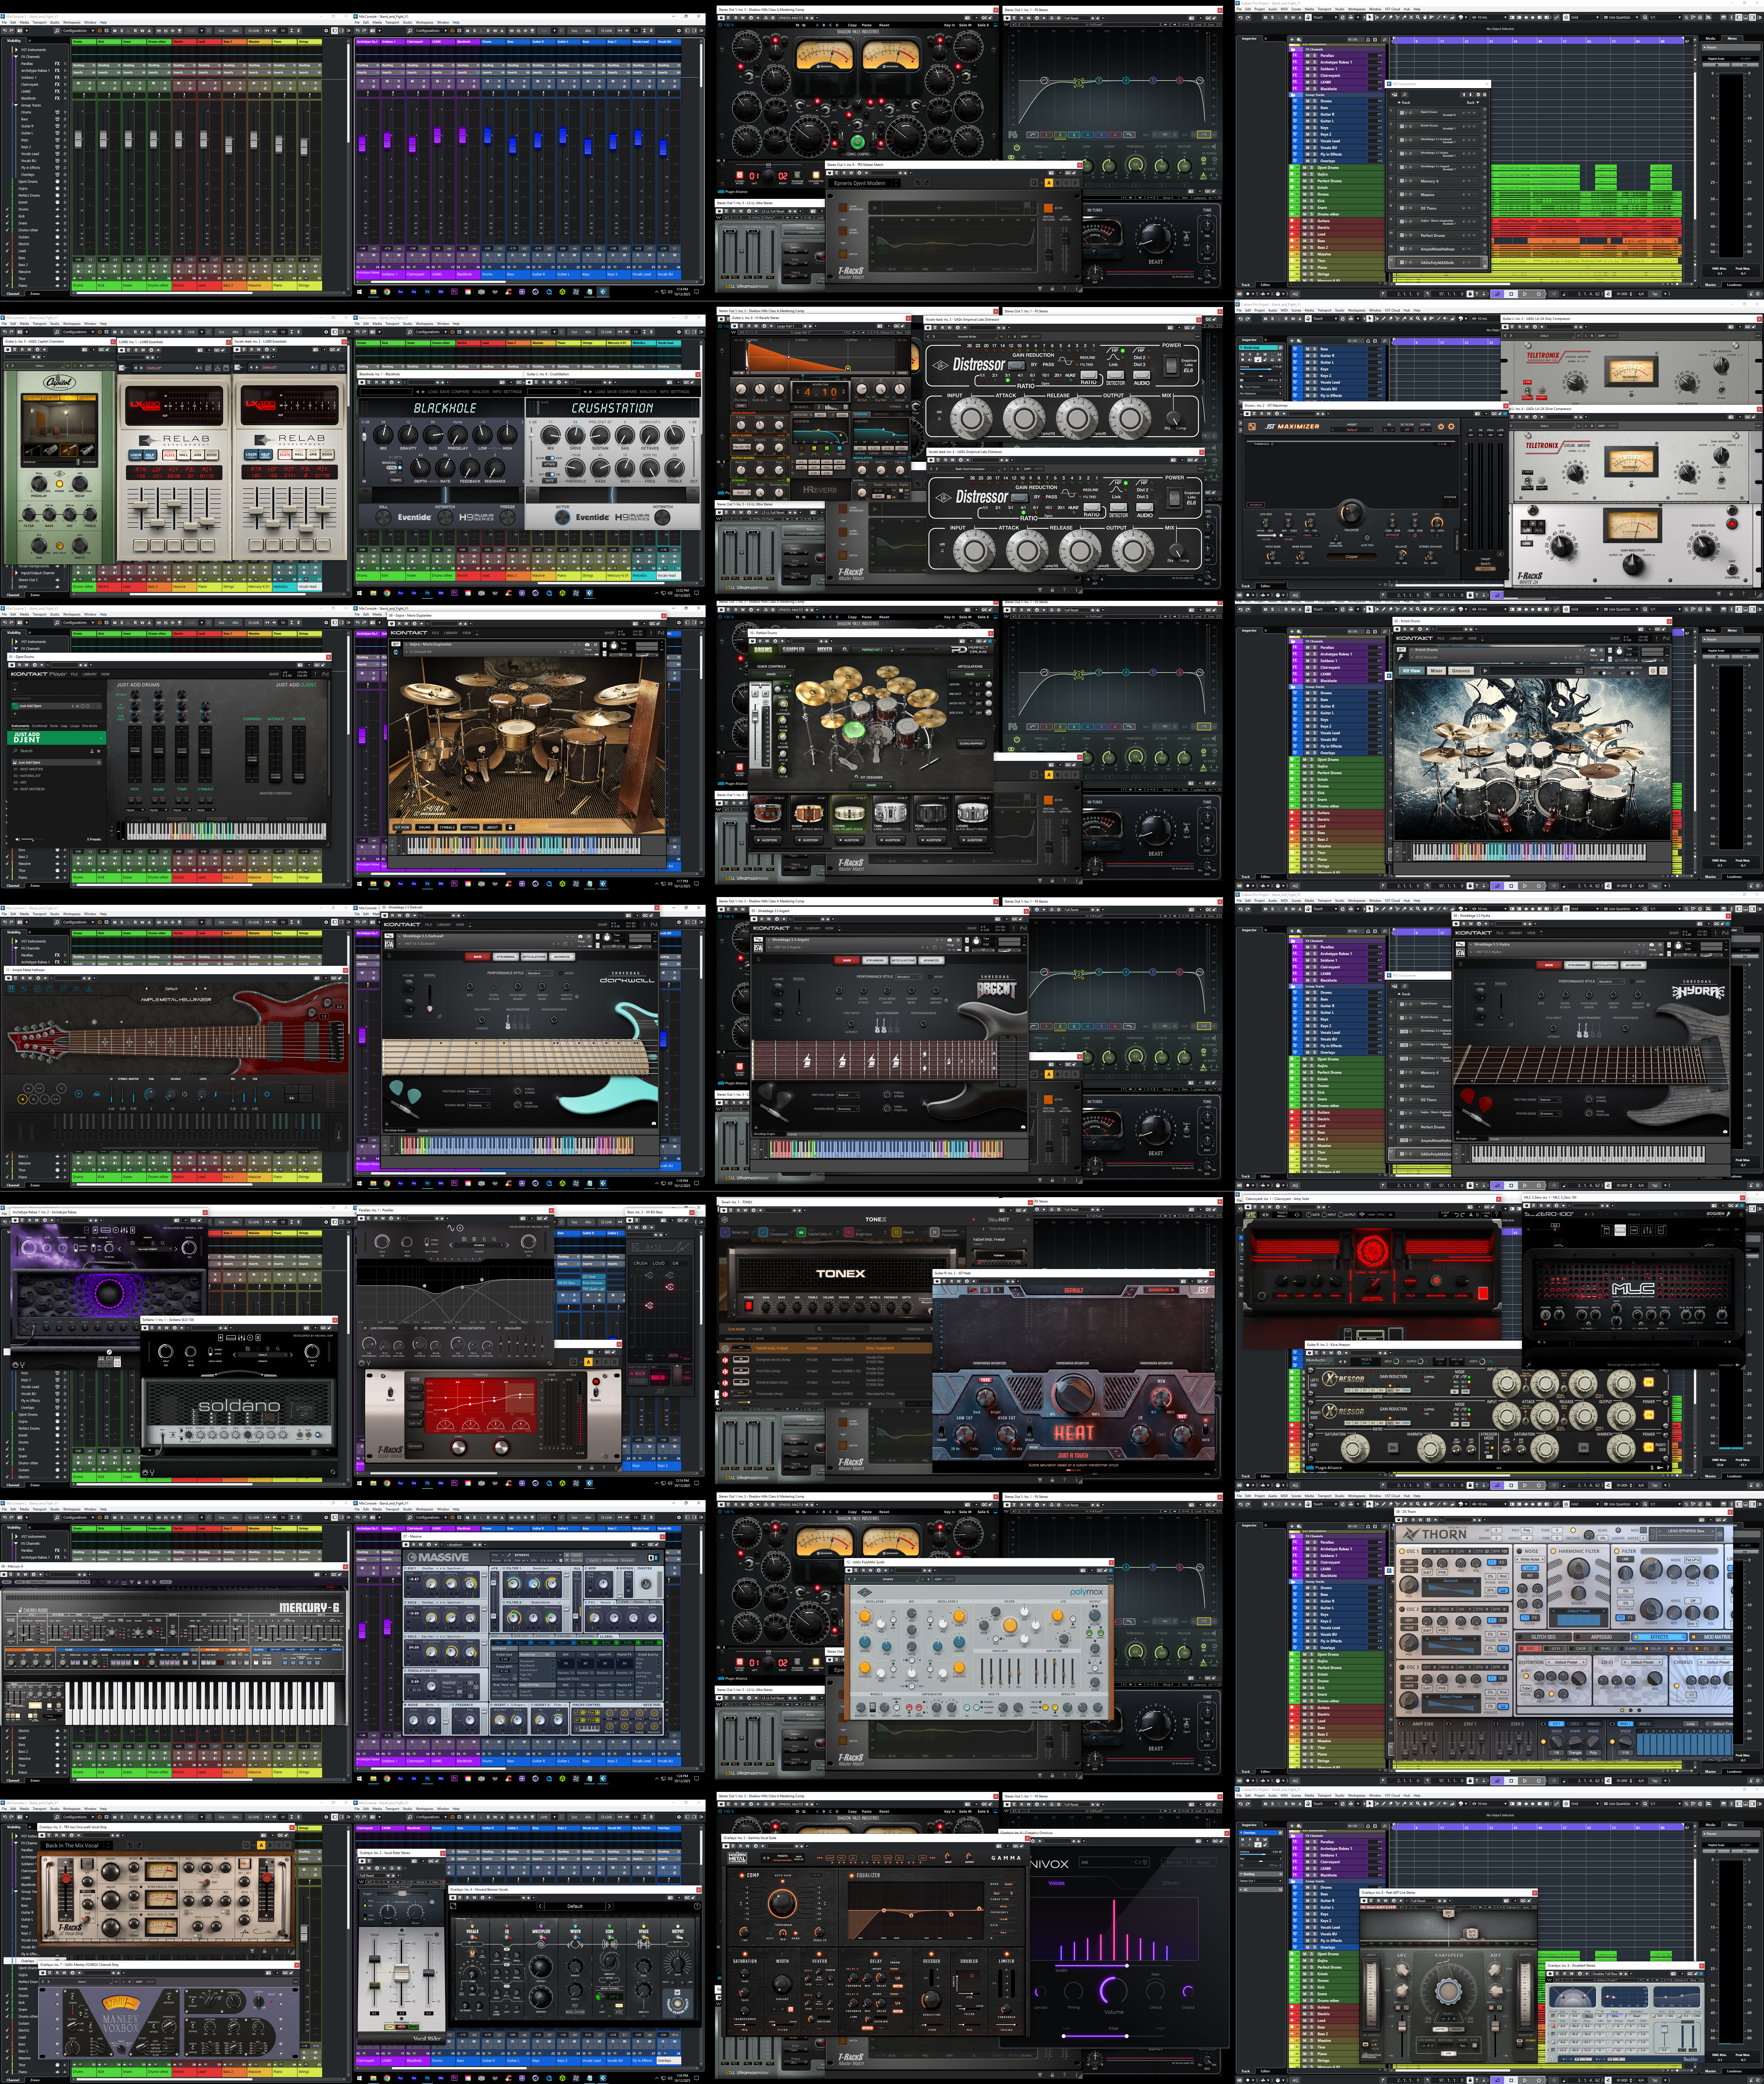1764x2084 pixels.
Task: Click REVERSE button in H-Reverb
Action: coord(902,373)
